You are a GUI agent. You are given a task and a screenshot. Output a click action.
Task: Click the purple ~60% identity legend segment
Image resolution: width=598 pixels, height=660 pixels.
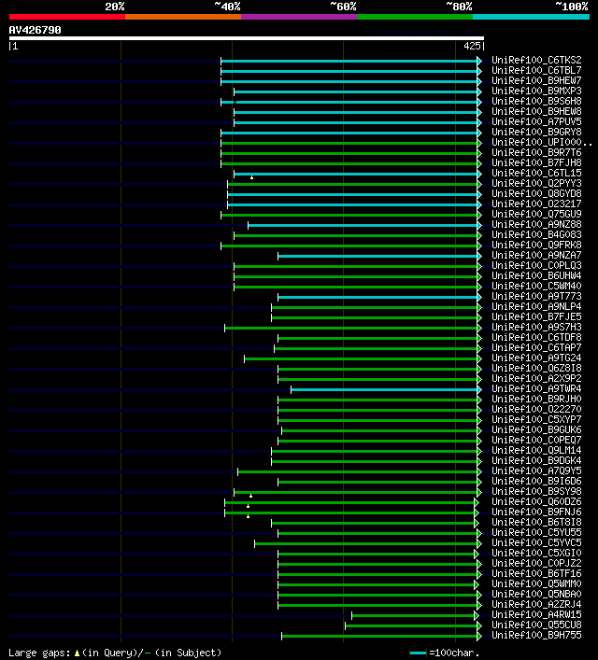click(299, 17)
